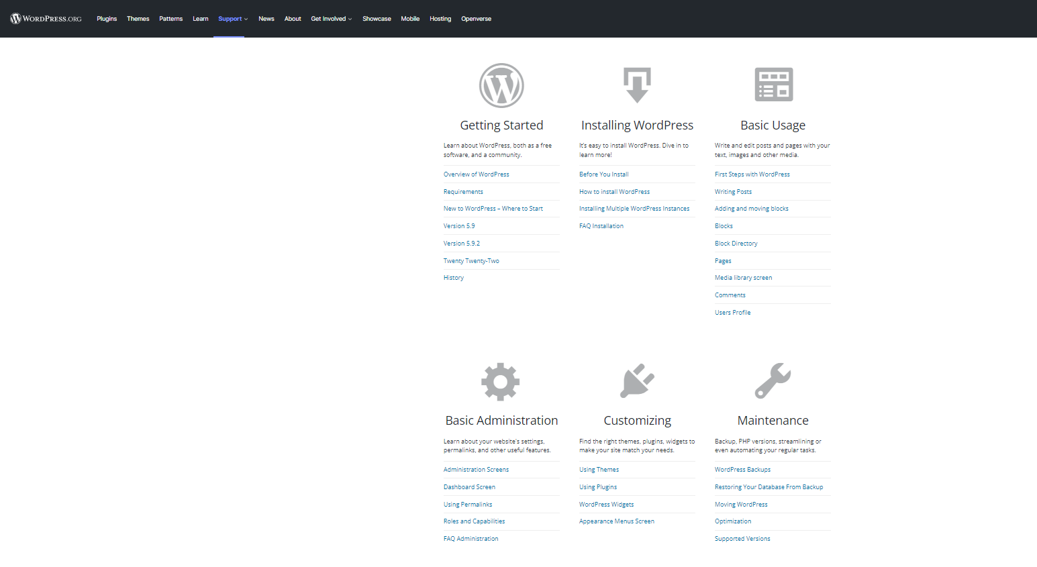Image resolution: width=1037 pixels, height=567 pixels.
Task: Open the Roles and Capabilities link
Action: [x=475, y=521]
